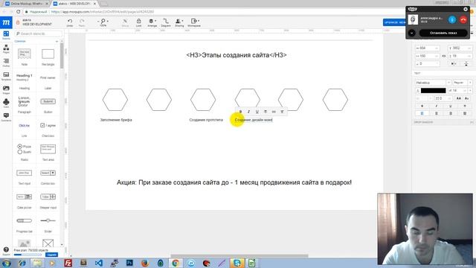The image size is (476, 268).
Task: Open the Arrange toolbar menu
Action: tap(152, 22)
